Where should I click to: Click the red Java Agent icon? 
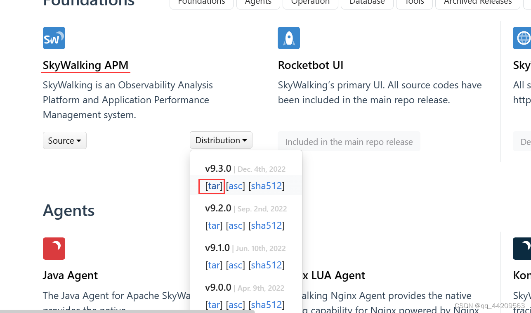(54, 249)
